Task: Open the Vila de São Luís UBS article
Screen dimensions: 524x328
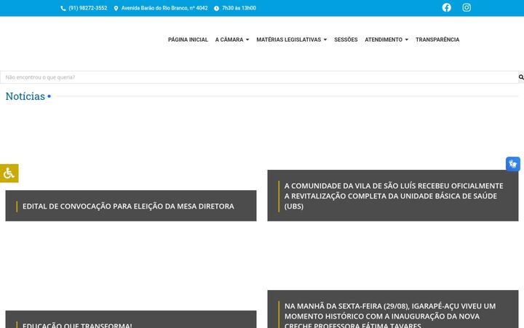Action: pyautogui.click(x=394, y=196)
